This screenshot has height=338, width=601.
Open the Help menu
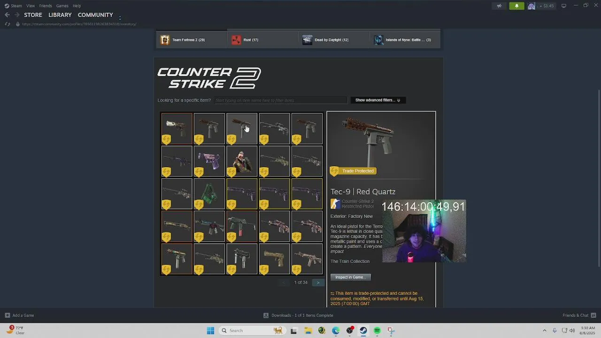[77, 6]
